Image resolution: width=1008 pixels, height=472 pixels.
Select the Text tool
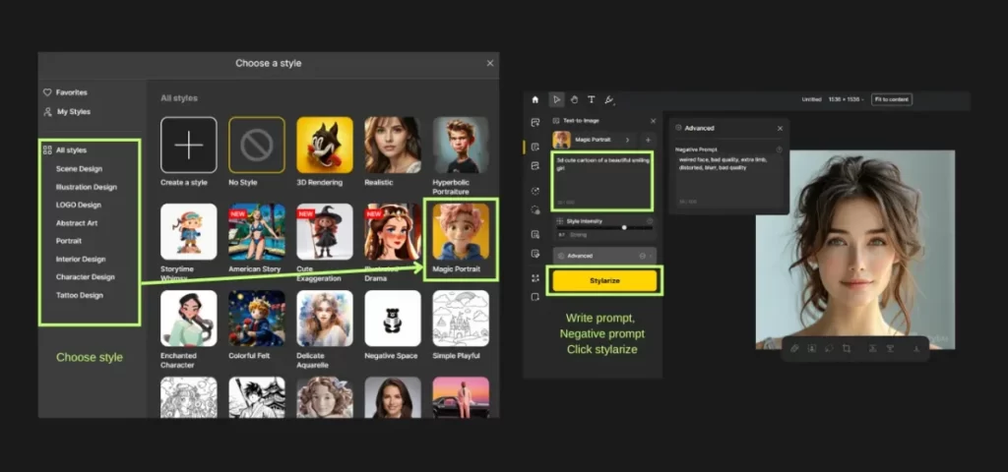tap(591, 99)
